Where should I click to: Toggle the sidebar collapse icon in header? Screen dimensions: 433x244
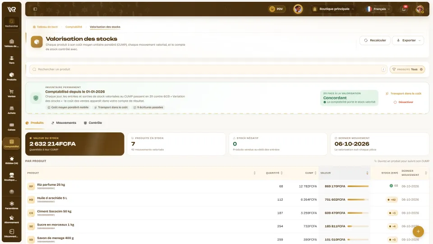(35, 9)
